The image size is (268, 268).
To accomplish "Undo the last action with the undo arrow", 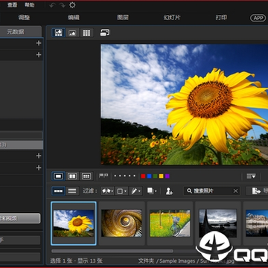I will [52, 5].
